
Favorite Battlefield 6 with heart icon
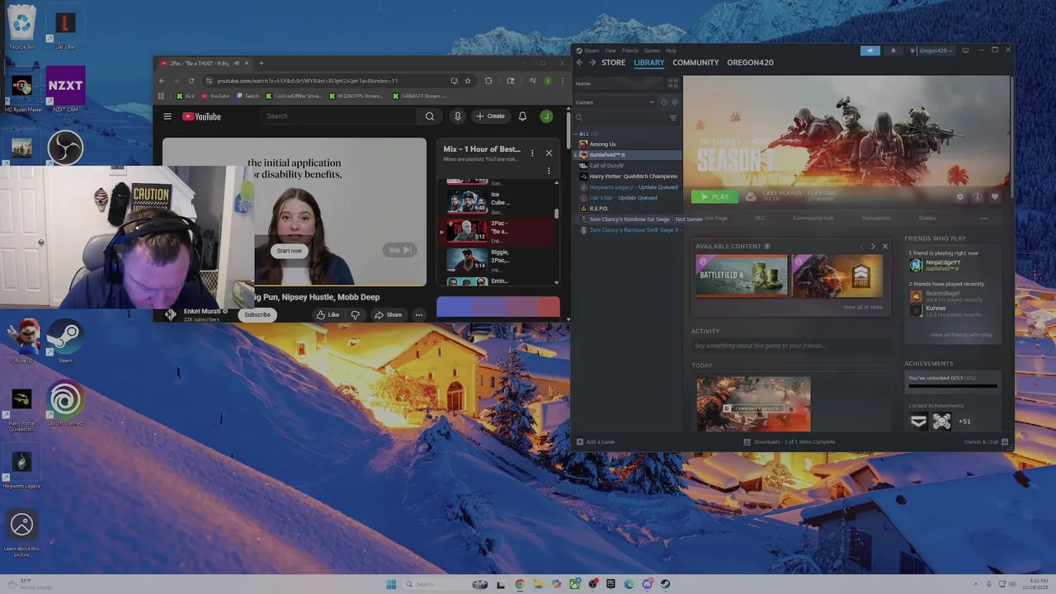click(995, 197)
